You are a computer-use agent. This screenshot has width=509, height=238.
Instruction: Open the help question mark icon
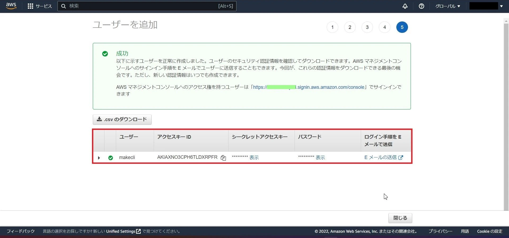[x=422, y=6]
